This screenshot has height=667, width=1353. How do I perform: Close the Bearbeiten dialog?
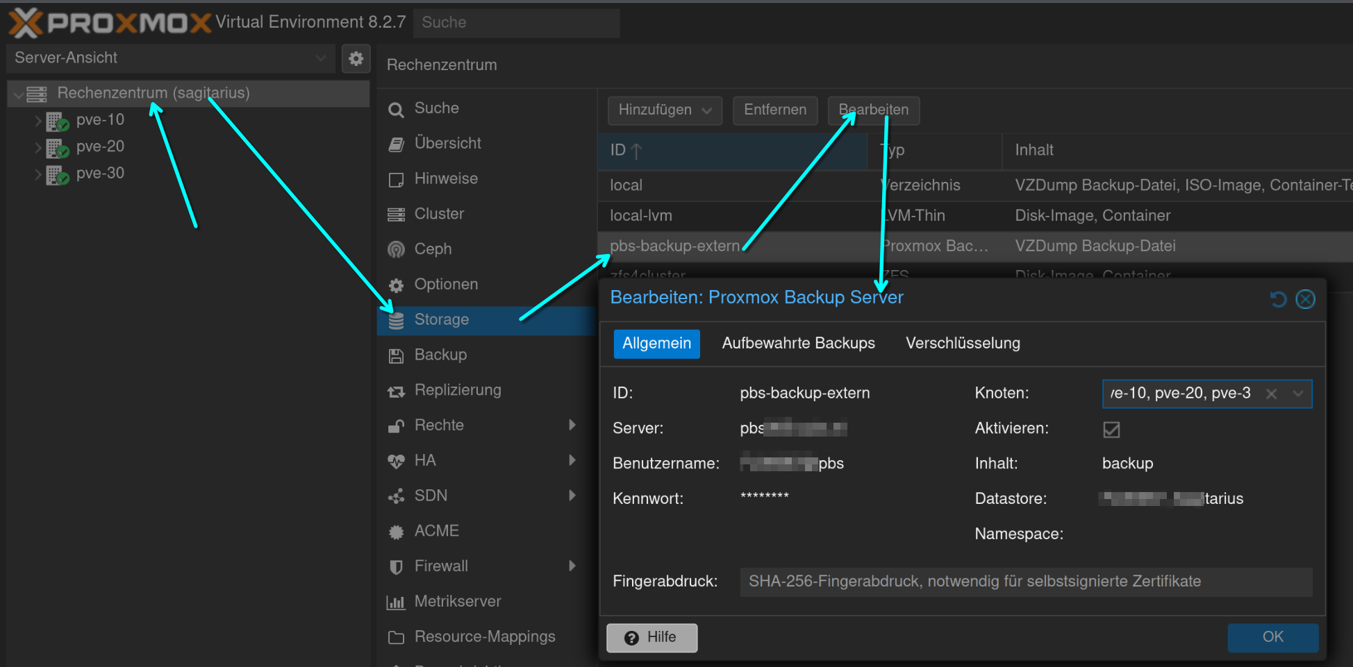[x=1306, y=299]
